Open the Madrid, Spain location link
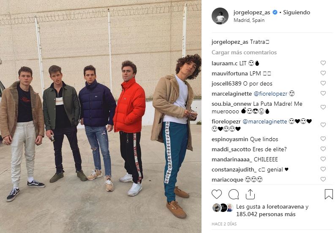Image resolution: width=335 pixels, height=233 pixels. point(249,20)
